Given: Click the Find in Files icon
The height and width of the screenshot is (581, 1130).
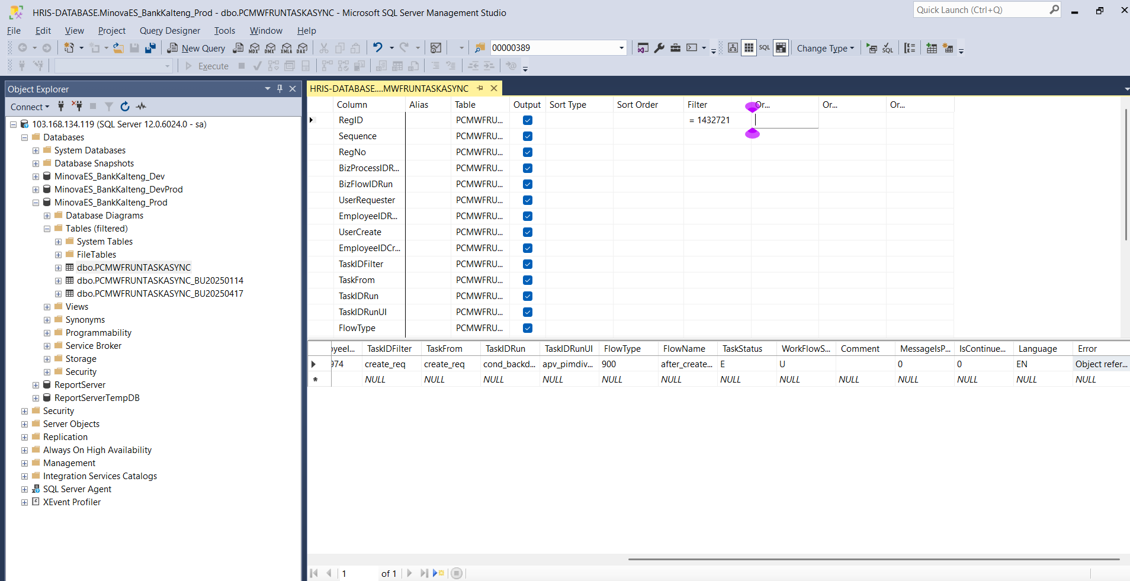Looking at the screenshot, I should click(480, 48).
